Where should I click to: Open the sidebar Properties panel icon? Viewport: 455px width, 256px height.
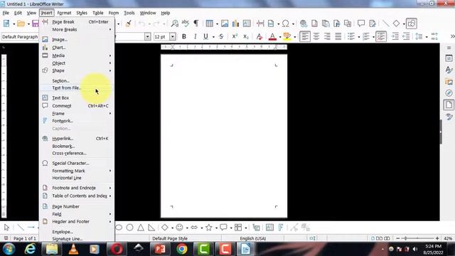449,58
